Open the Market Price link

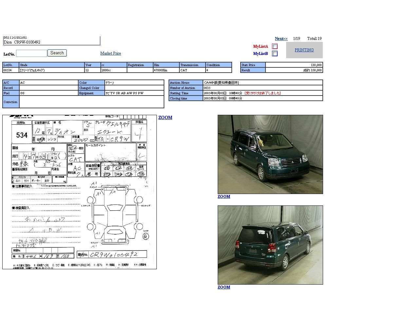(x=111, y=53)
